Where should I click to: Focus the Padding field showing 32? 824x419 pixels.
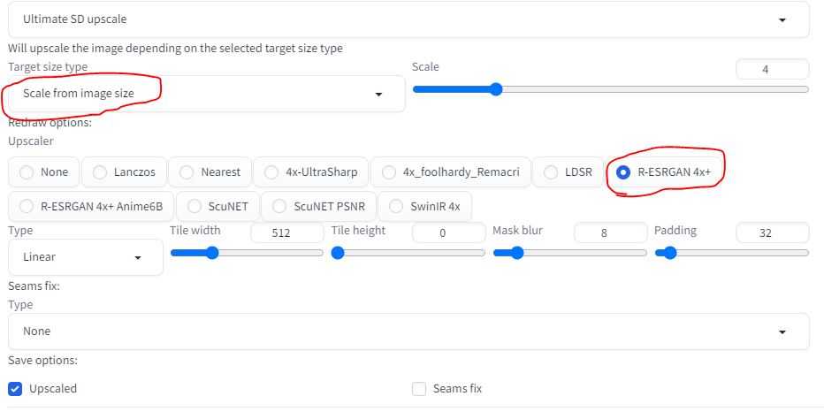click(773, 232)
